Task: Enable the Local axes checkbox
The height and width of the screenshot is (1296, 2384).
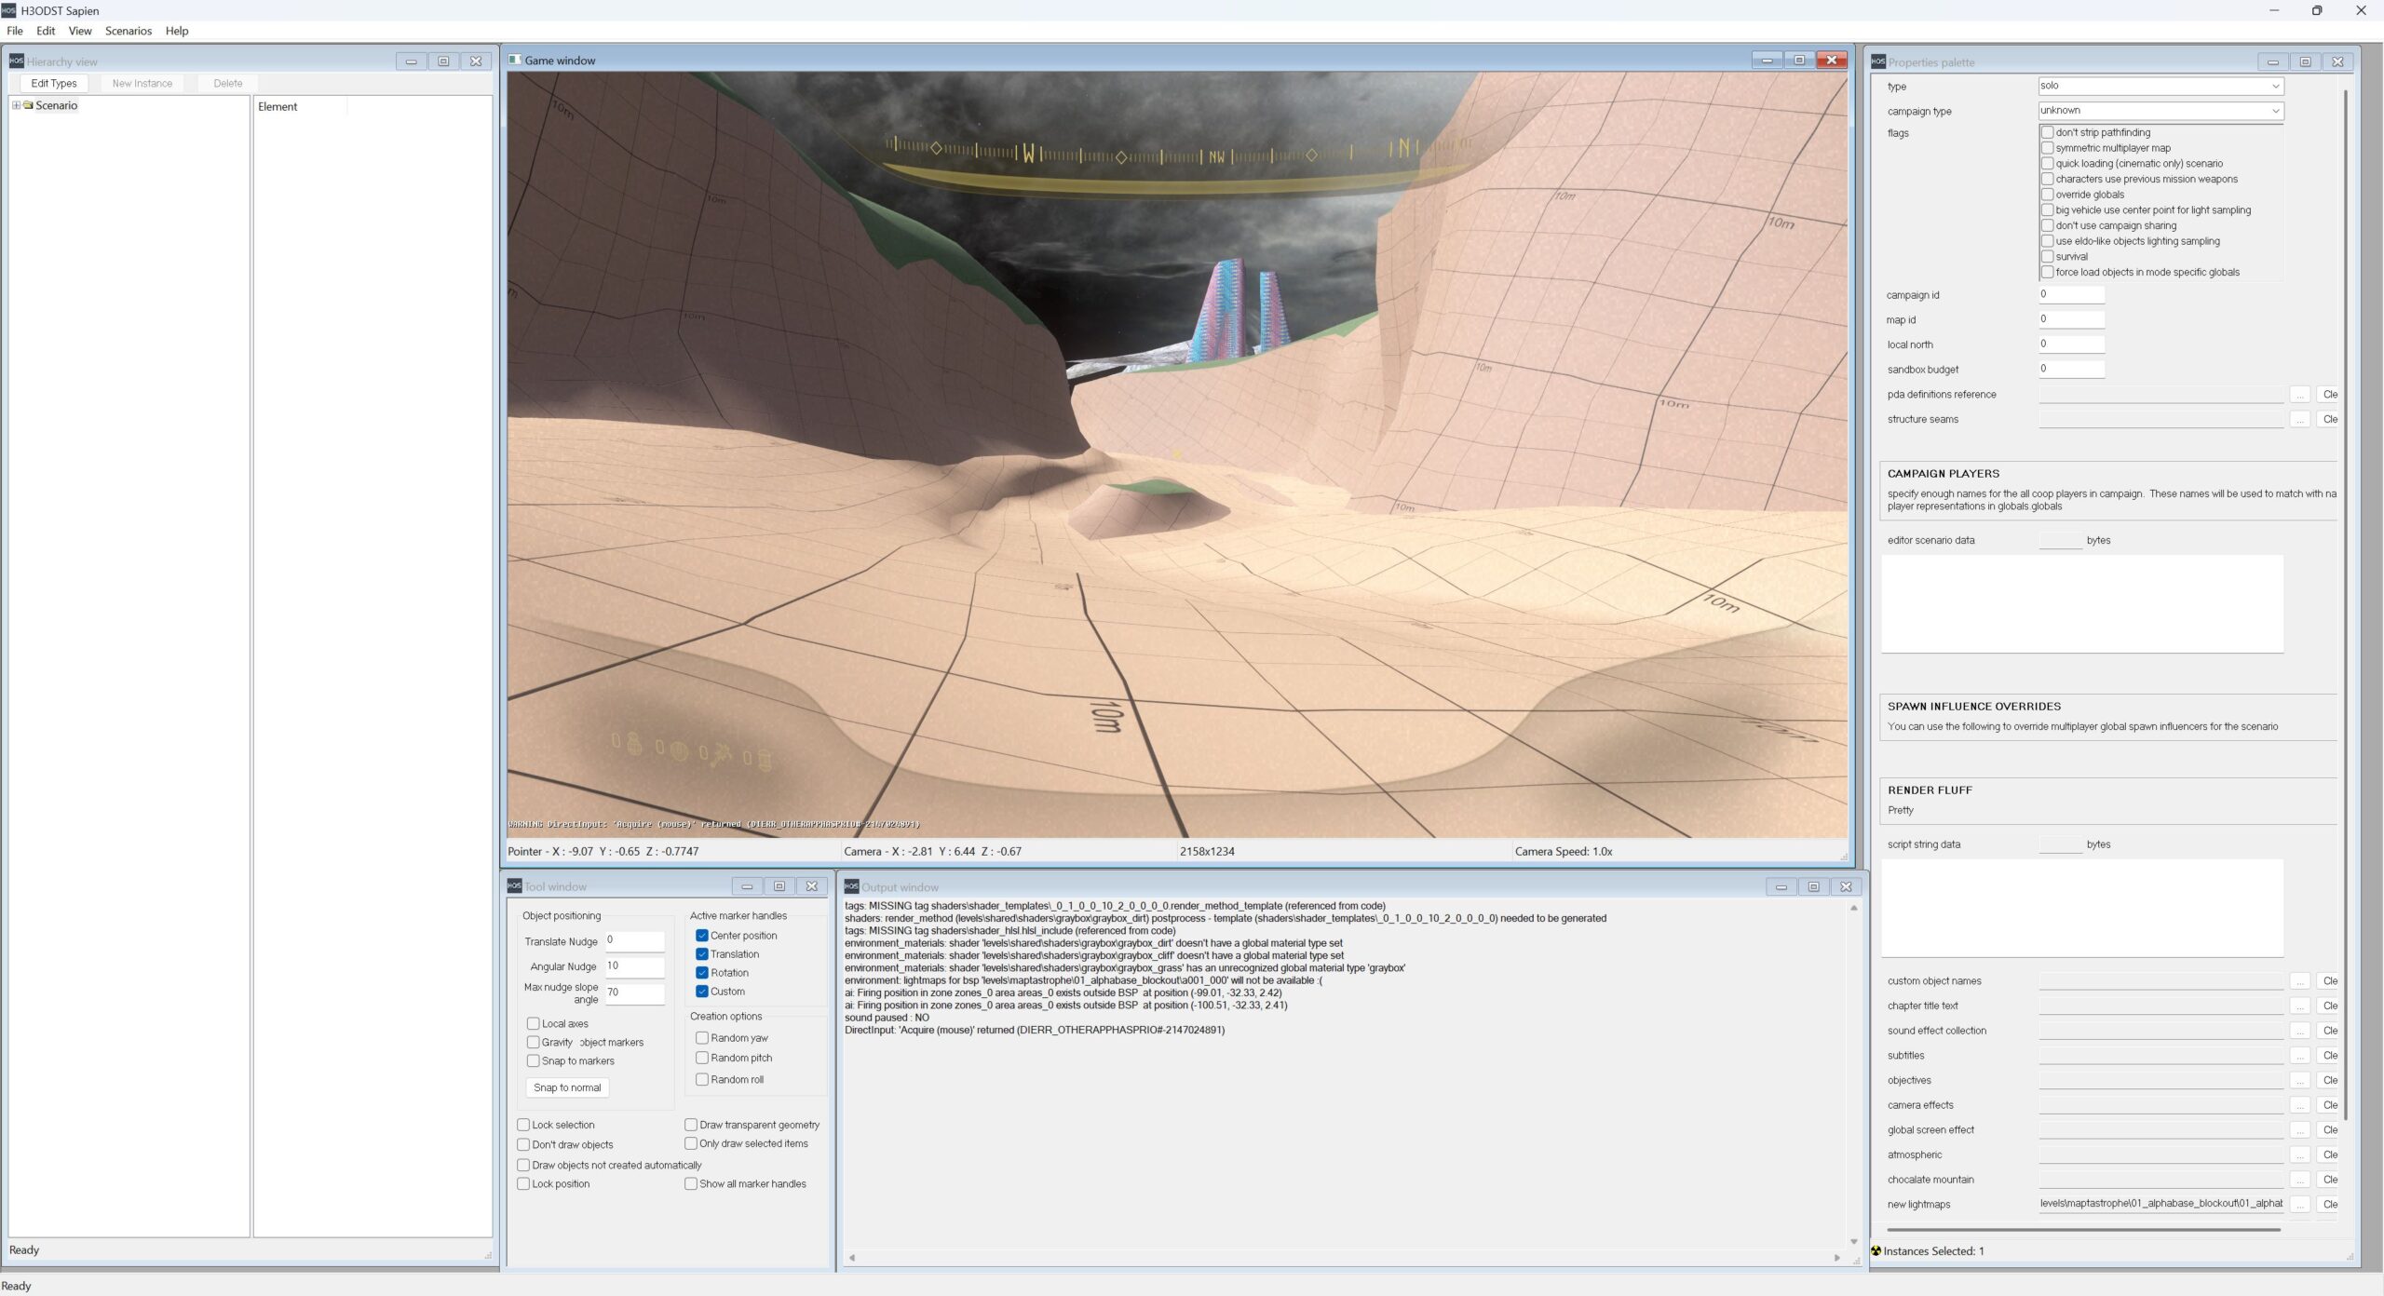Action: [x=534, y=1023]
